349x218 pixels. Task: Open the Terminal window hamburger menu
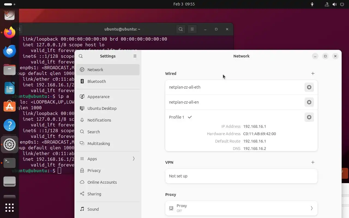click(x=192, y=29)
